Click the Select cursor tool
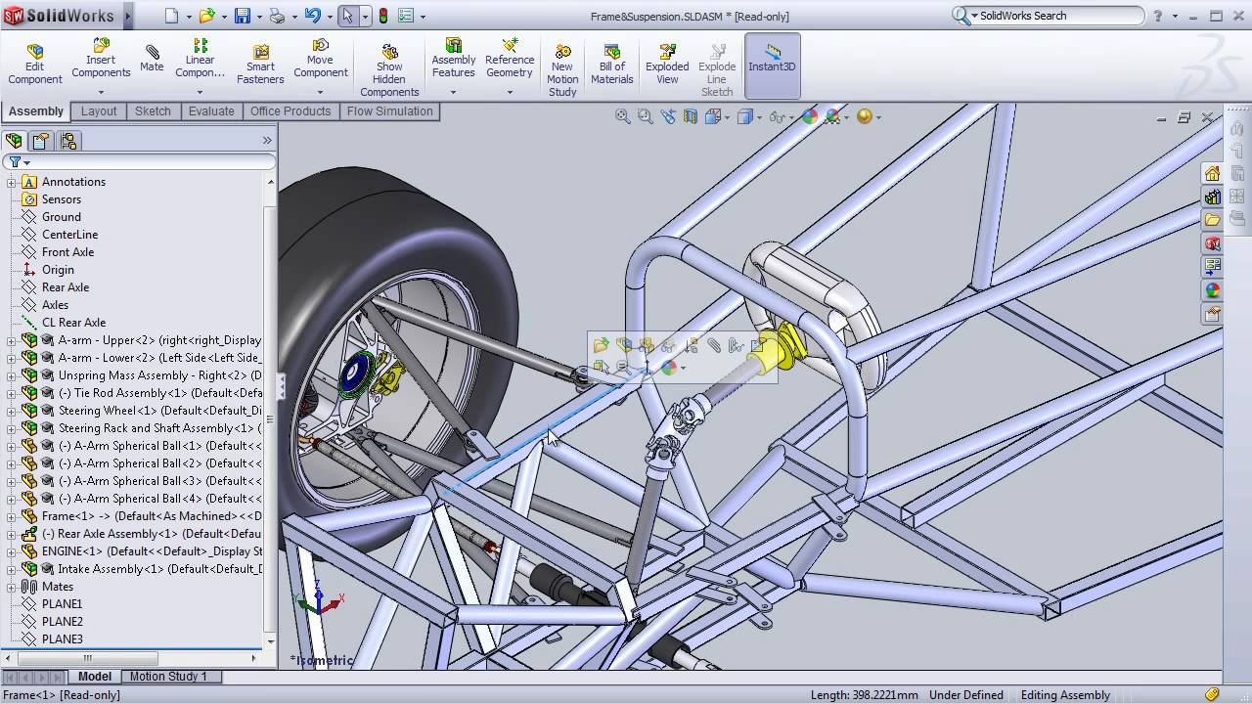Image resolution: width=1252 pixels, height=704 pixels. pyautogui.click(x=347, y=16)
